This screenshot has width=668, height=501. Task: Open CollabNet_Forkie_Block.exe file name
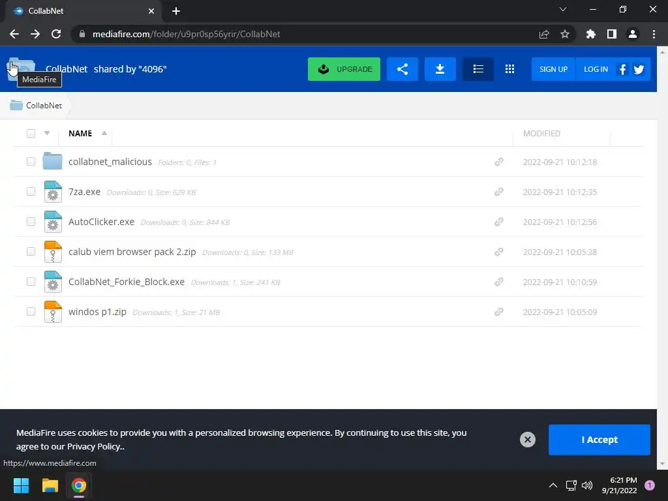127,282
